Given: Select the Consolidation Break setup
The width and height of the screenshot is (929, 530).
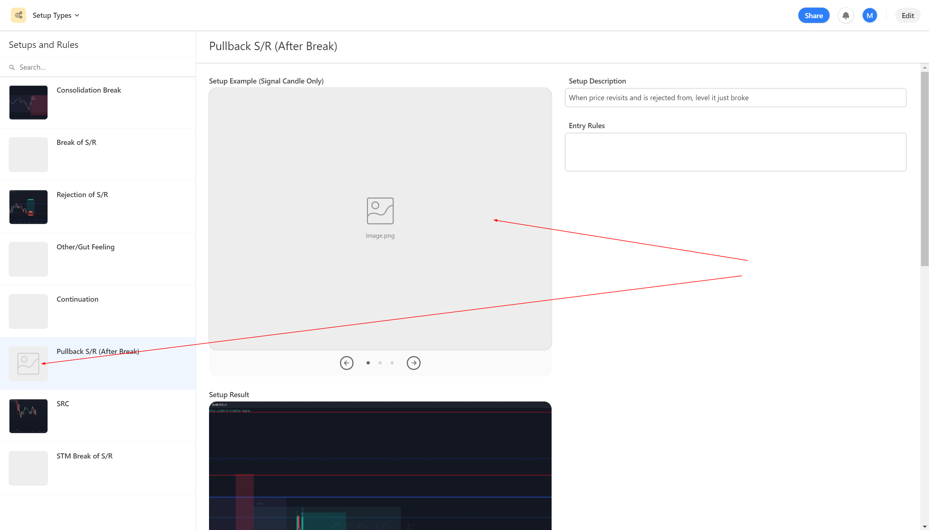Looking at the screenshot, I should click(98, 102).
